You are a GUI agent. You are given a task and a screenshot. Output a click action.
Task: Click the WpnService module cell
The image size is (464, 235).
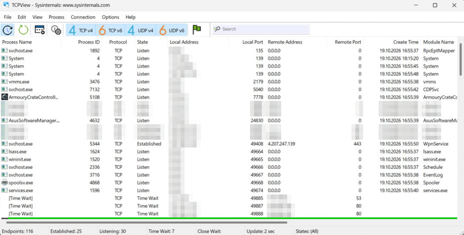pyautogui.click(x=436, y=144)
